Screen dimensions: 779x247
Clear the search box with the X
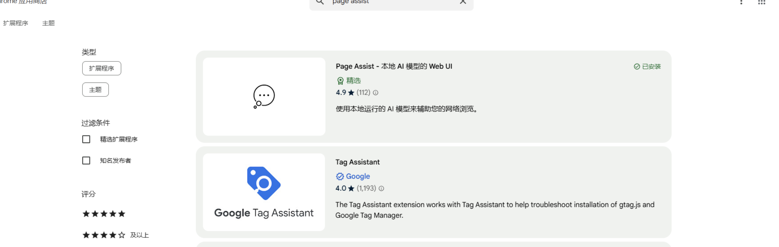click(x=463, y=2)
